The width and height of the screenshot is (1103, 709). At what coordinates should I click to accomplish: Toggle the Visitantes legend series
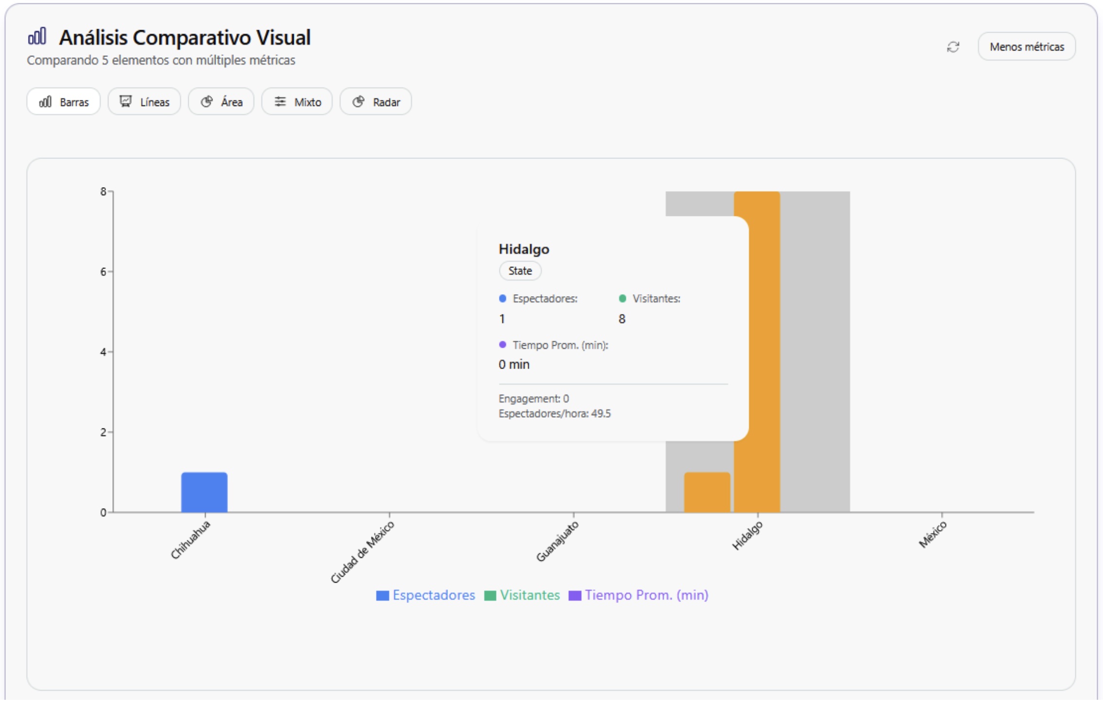pos(530,595)
